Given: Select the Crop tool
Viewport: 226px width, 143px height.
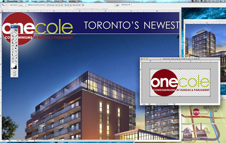Looking at the screenshot, I should [13, 36].
